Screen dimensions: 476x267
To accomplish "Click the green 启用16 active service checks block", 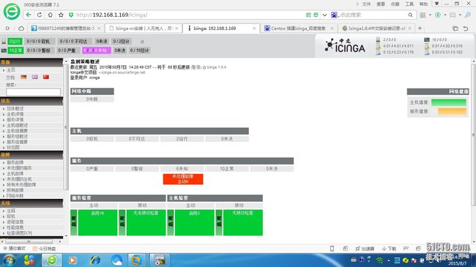I will click(97, 222).
